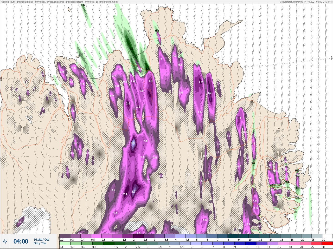
Task: Click the '2.4' precipitation value on the map
Action: tap(125, 194)
